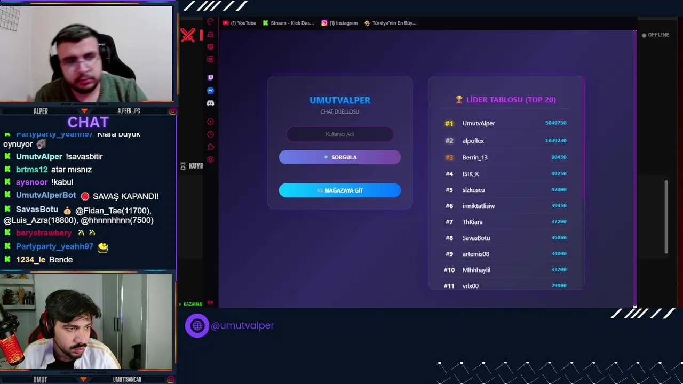
Task: Click the red square M sidebar icon
Action: (x=210, y=59)
